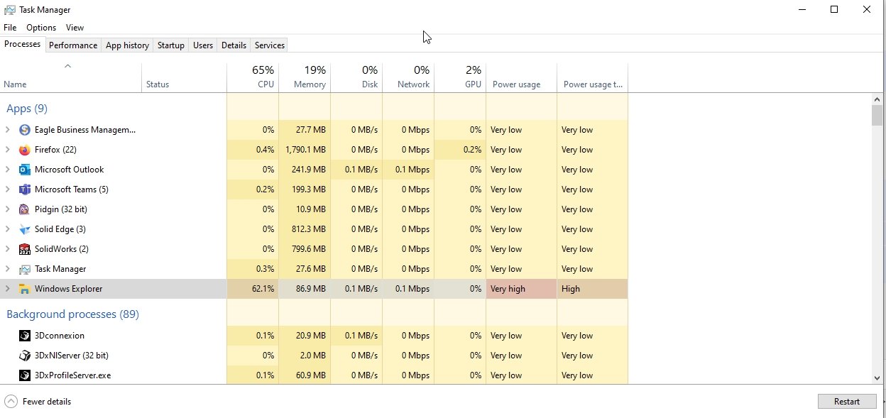The width and height of the screenshot is (886, 418).
Task: Collapse view with Fewer details
Action: coord(39,402)
